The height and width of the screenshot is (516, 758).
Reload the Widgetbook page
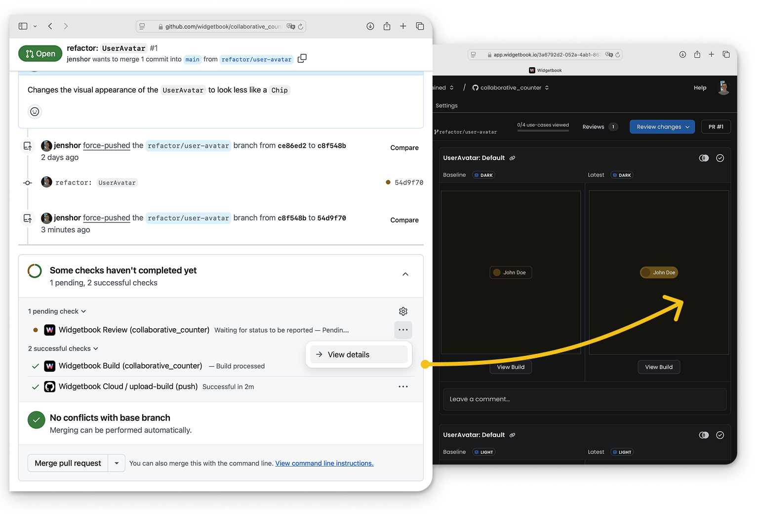coord(617,55)
